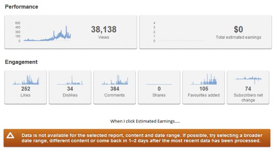Screen dimensions: 274x167
Task: Open the 34 Dislikes engagement card
Action: 70,87
